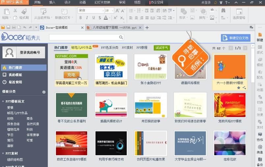Viewport: 265px width, 167px height.
Task: Open the font size 18 dropdown
Action: [112, 11]
